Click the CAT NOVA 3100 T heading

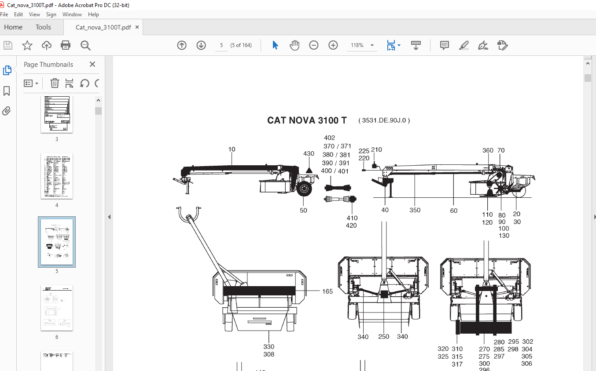click(307, 120)
